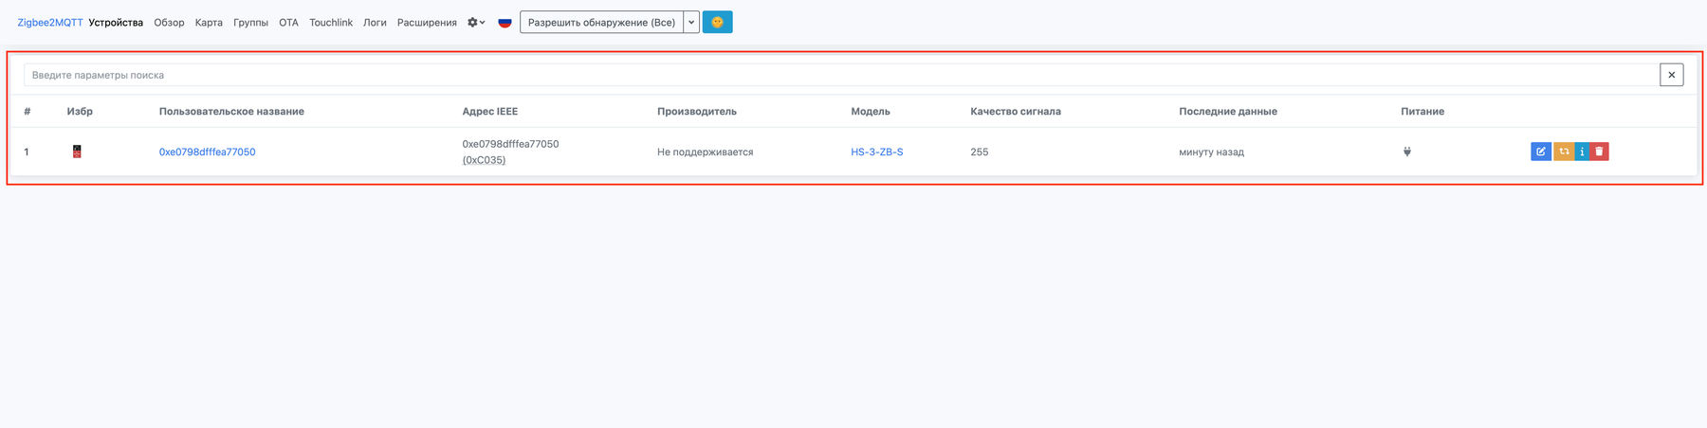This screenshot has height=428, width=1707.
Task: Expand the arrow next to Разрешить обнаружение
Action: [691, 22]
